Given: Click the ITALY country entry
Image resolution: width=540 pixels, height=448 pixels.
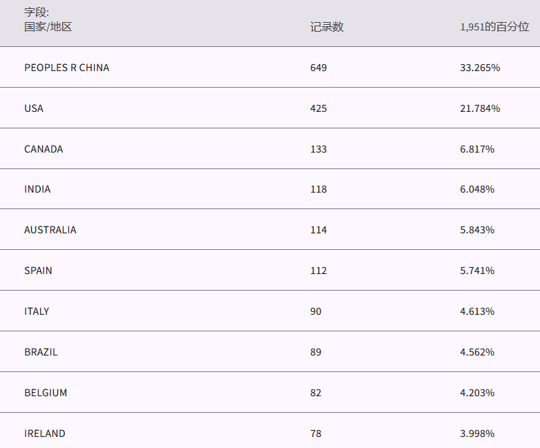Looking at the screenshot, I should click(37, 311).
